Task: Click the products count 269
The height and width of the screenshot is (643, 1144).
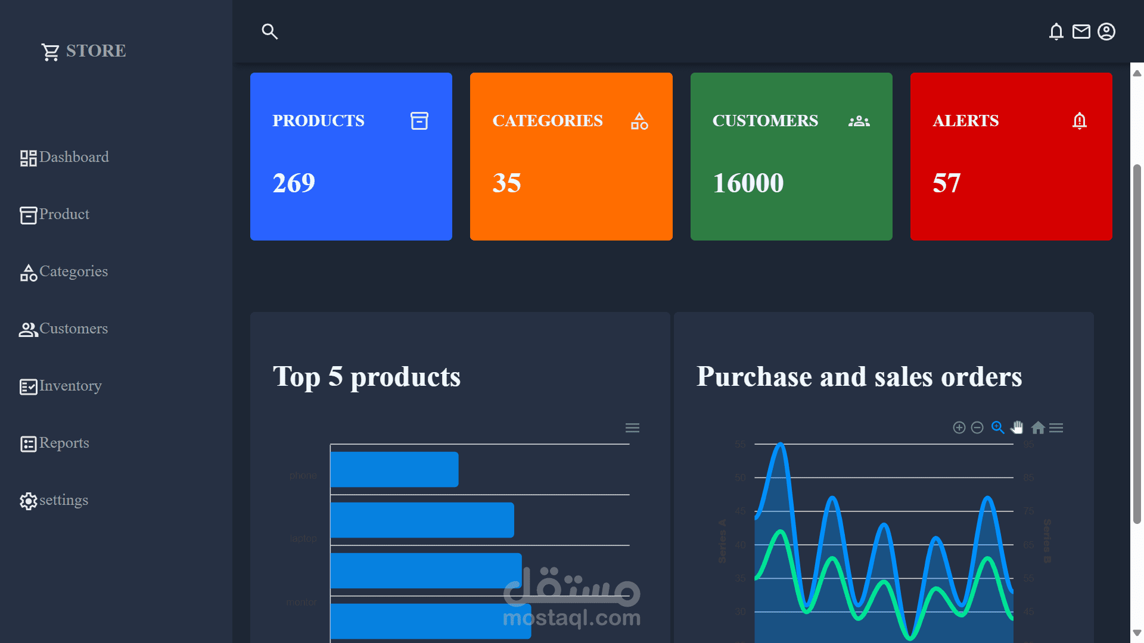Action: pos(294,183)
